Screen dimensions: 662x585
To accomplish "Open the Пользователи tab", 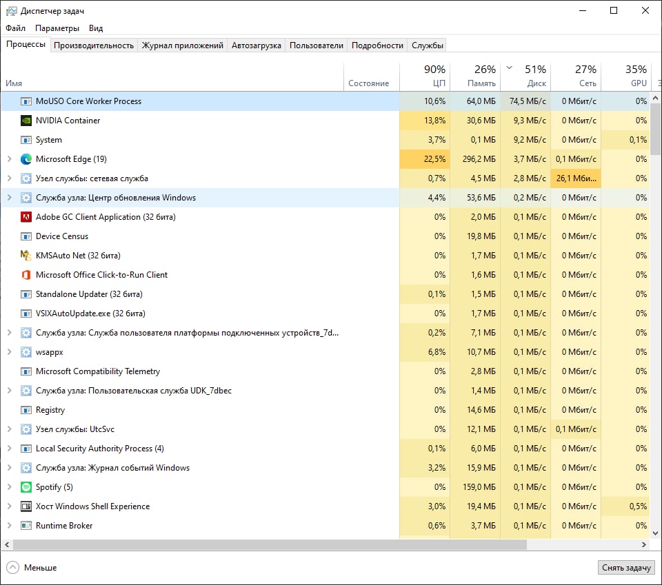I will [x=317, y=45].
